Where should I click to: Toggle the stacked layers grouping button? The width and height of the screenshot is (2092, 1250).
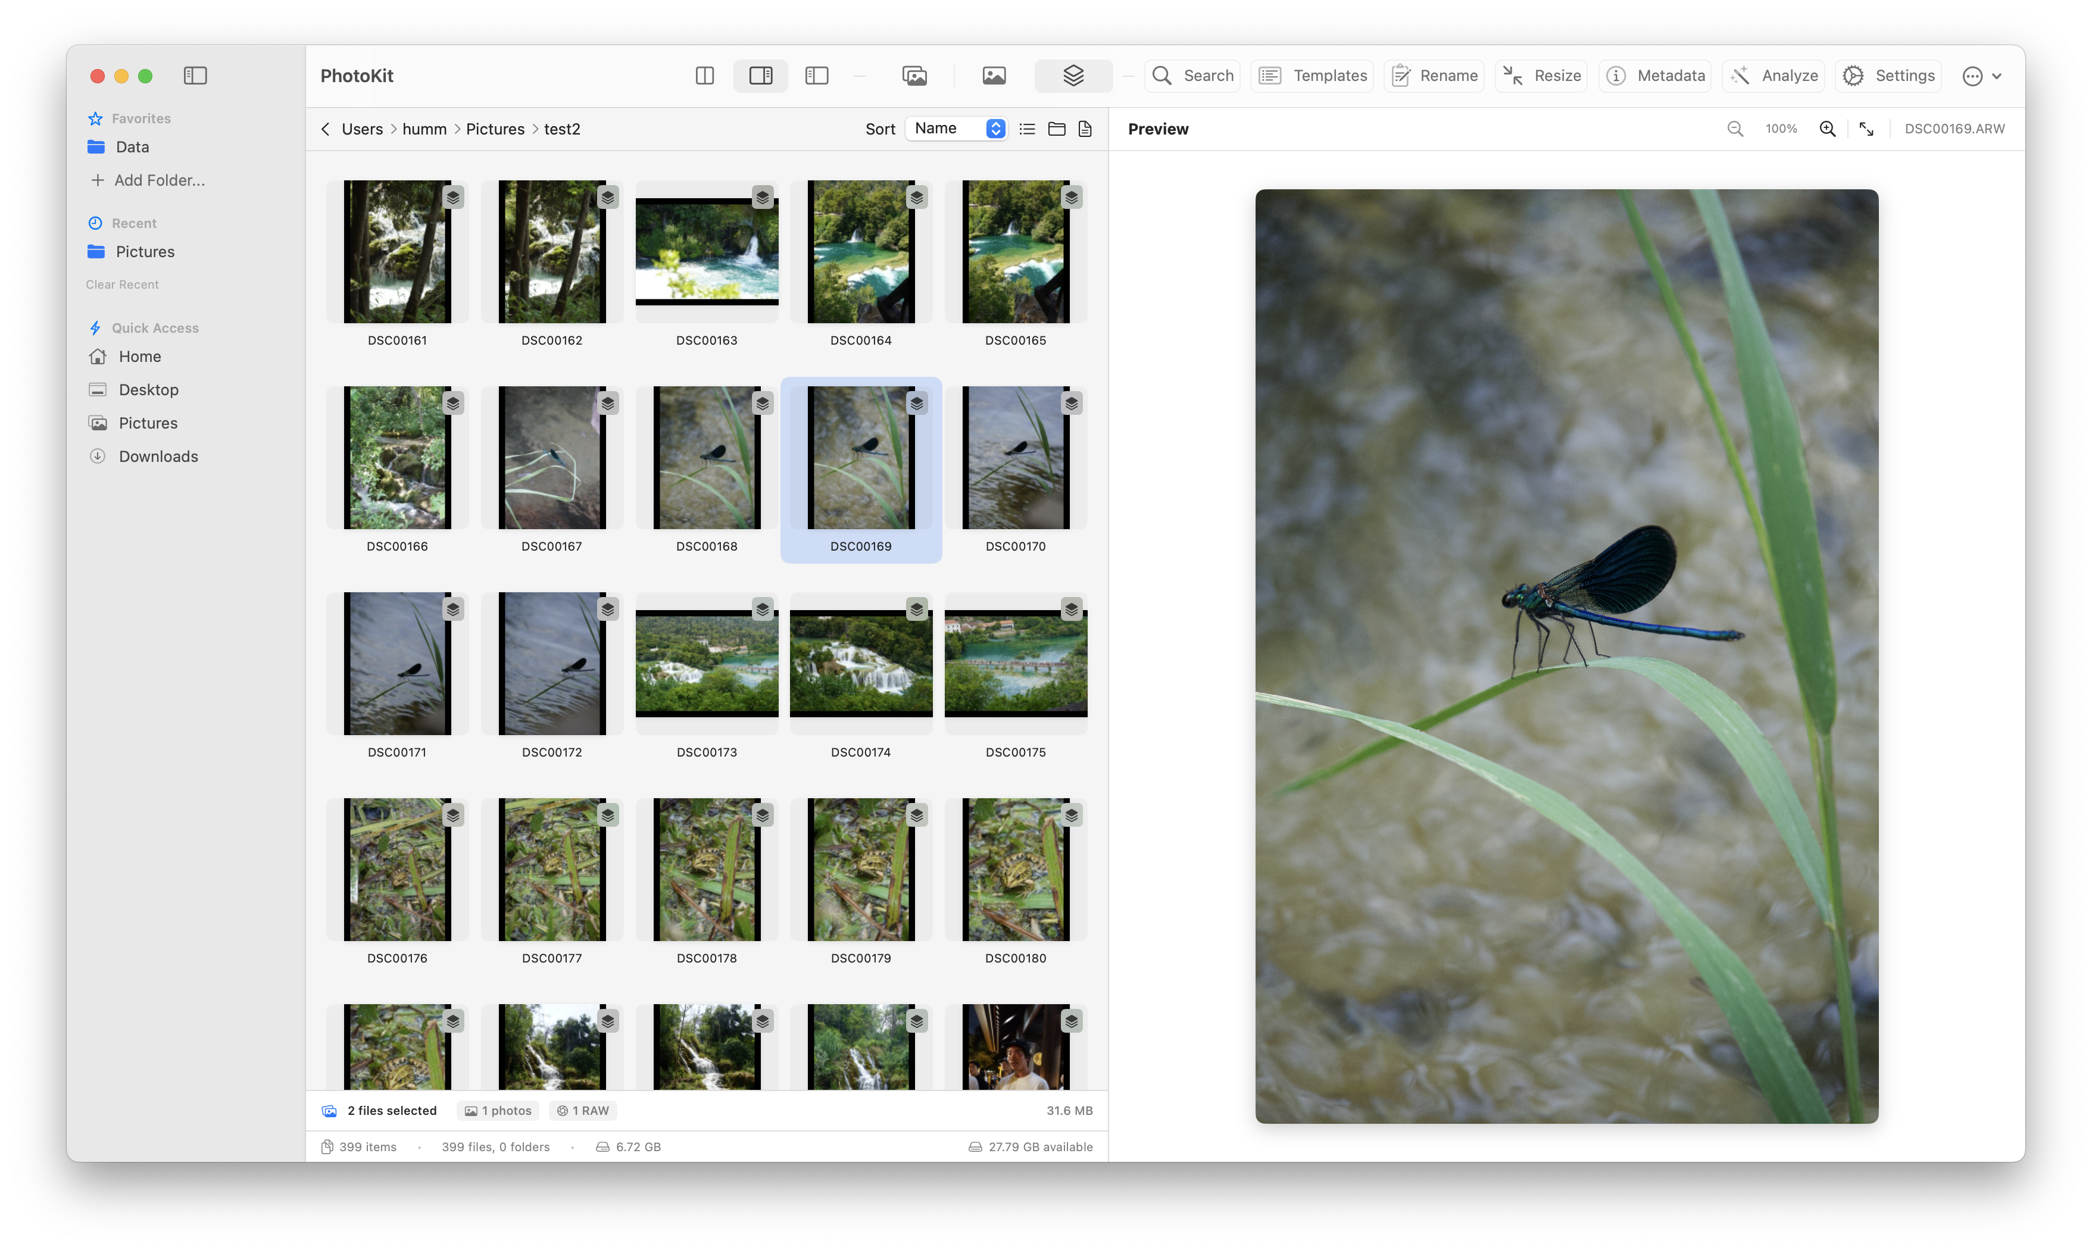(x=1073, y=76)
